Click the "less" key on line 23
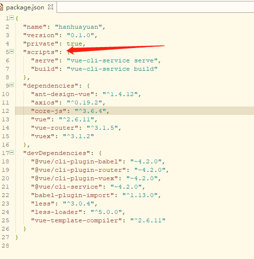 (43, 204)
